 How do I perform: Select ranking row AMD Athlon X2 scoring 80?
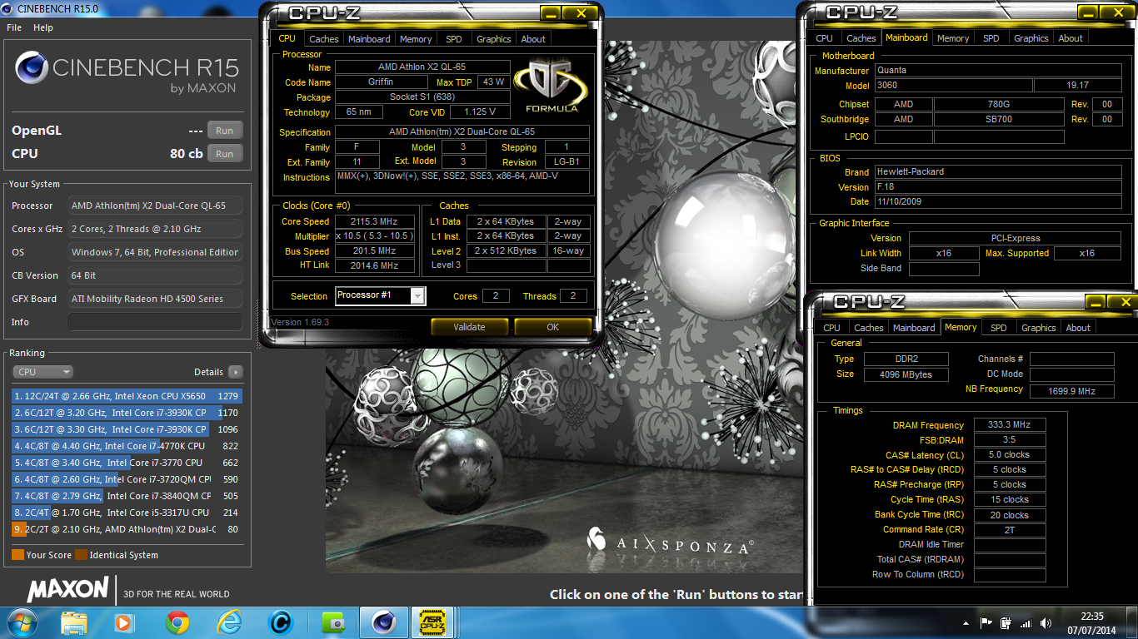click(127, 529)
